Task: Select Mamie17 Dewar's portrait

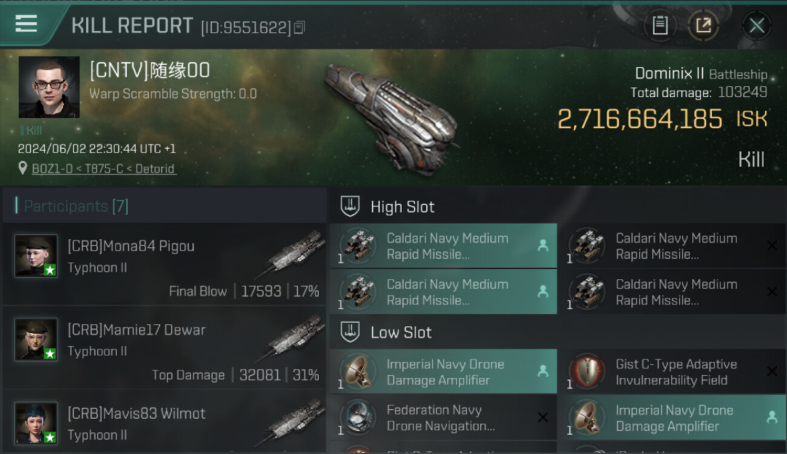Action: click(36, 339)
